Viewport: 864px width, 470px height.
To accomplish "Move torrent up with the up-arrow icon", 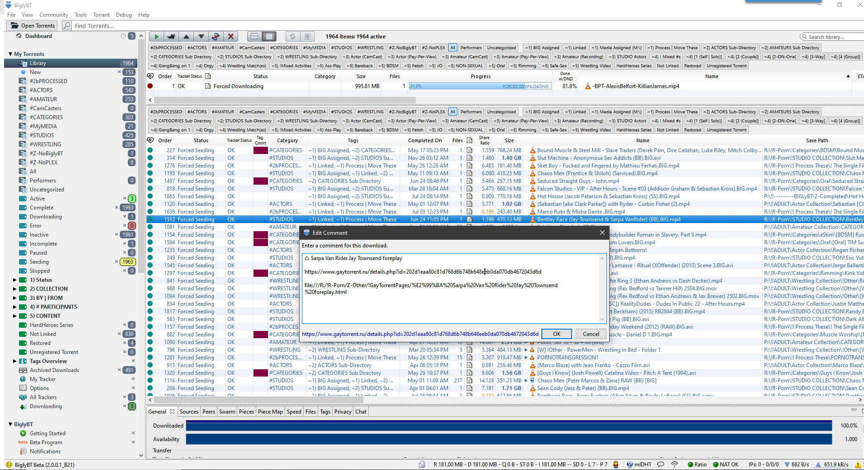I will coord(186,37).
